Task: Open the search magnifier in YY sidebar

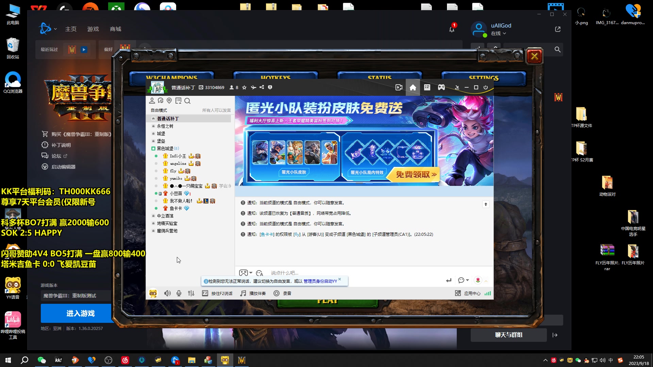Action: 187,101
